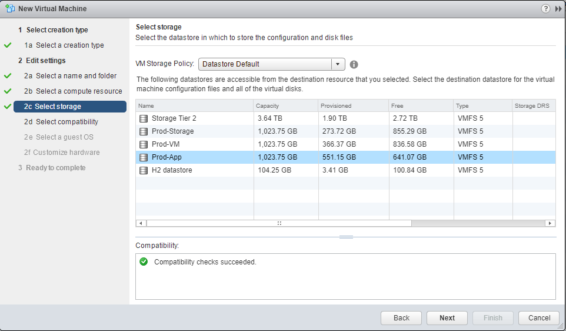Click the green checkmark beside step 2c
566x331 pixels.
[x=8, y=106]
